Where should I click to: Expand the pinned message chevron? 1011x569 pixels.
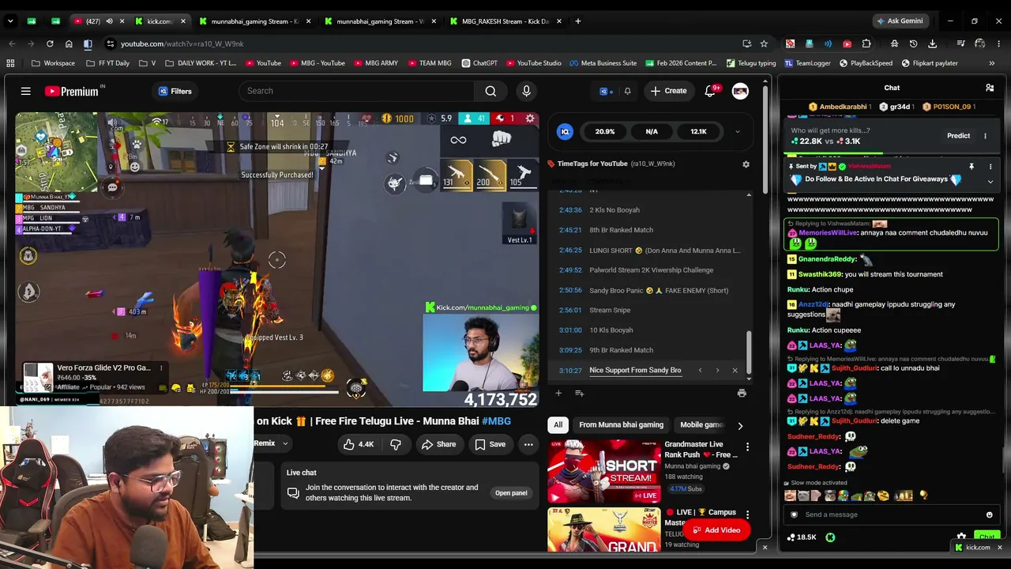[x=990, y=181]
